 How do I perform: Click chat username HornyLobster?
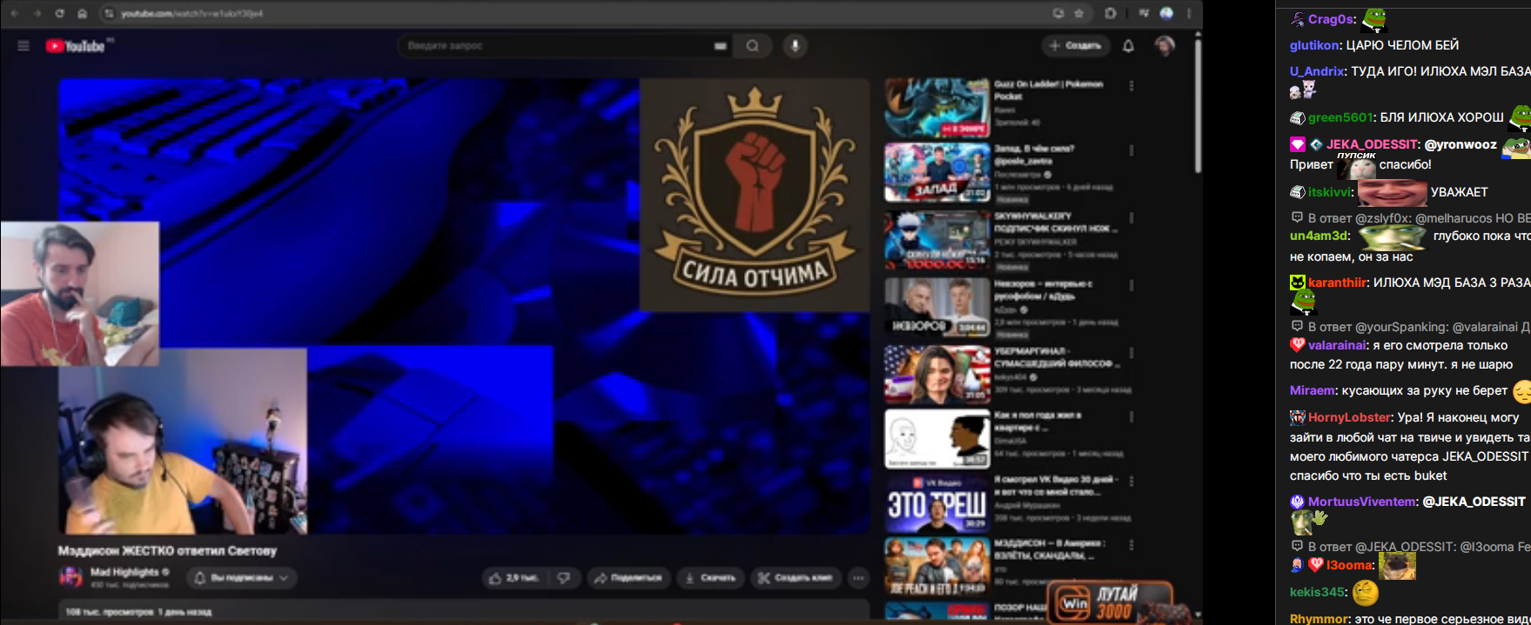point(1349,417)
